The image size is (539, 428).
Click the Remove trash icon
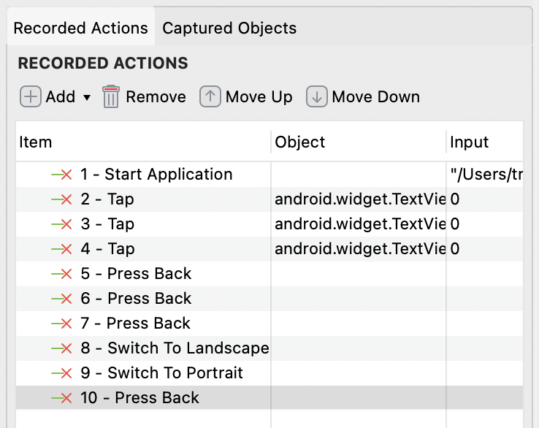pos(111,96)
